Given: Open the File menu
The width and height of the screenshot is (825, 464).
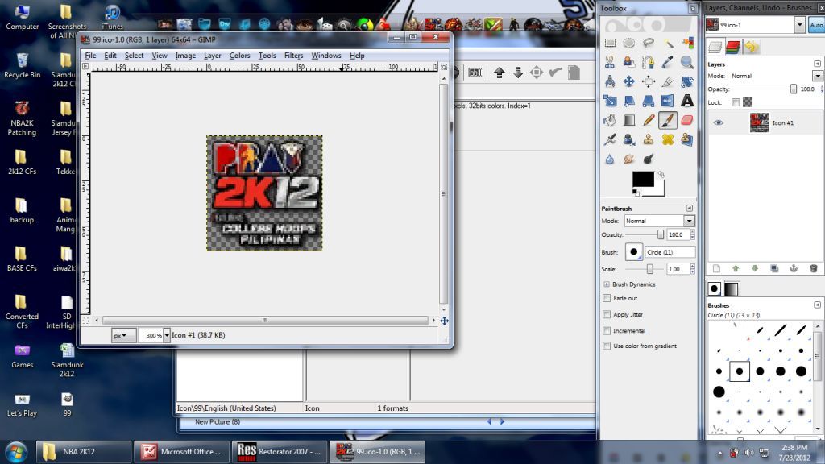Looking at the screenshot, I should coord(90,56).
